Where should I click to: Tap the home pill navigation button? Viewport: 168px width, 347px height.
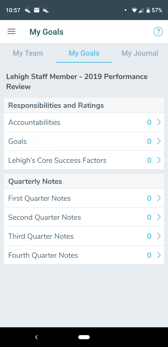pos(84,337)
